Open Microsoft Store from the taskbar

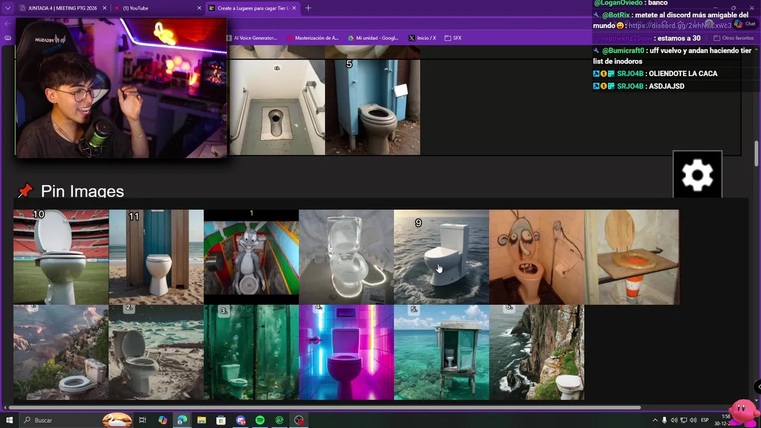(221, 420)
